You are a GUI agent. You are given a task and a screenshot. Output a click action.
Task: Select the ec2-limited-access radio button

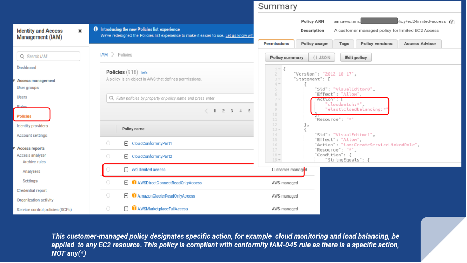[x=108, y=170]
